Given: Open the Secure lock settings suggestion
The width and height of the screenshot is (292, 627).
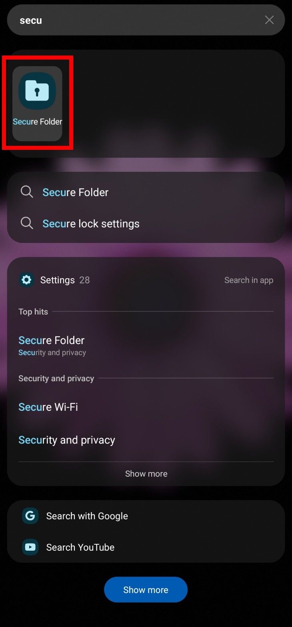Looking at the screenshot, I should 91,223.
